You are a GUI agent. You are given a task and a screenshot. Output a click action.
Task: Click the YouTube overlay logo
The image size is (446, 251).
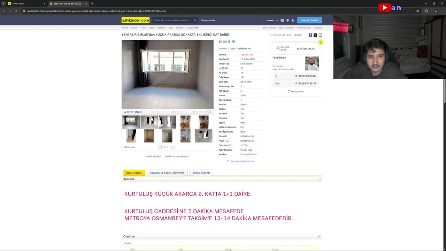click(384, 8)
